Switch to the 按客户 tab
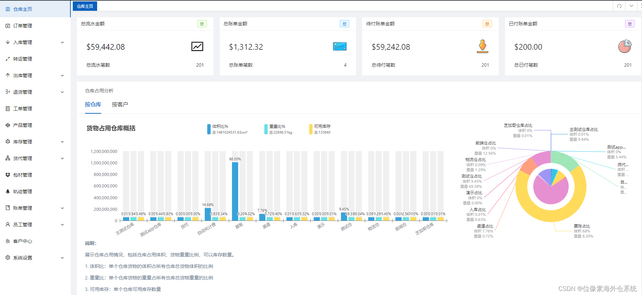This screenshot has height=295, width=642. (x=120, y=105)
